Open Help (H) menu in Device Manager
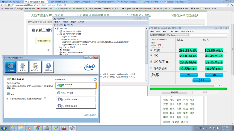234x131 pixels. (81, 22)
